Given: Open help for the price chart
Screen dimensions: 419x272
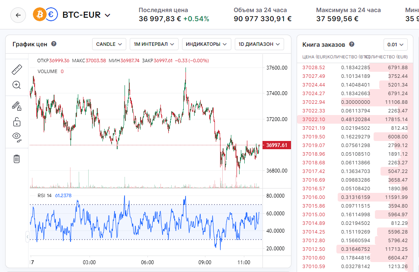Looking at the screenshot, I should coord(54,44).
